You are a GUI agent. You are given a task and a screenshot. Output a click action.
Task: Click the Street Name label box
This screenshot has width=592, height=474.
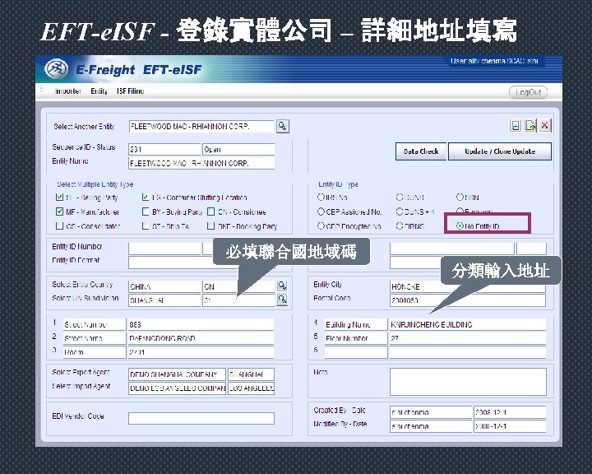(95, 338)
